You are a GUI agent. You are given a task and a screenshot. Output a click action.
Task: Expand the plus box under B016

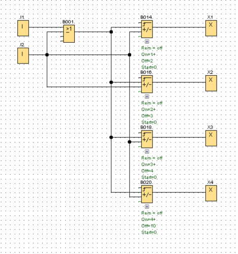click(147, 97)
